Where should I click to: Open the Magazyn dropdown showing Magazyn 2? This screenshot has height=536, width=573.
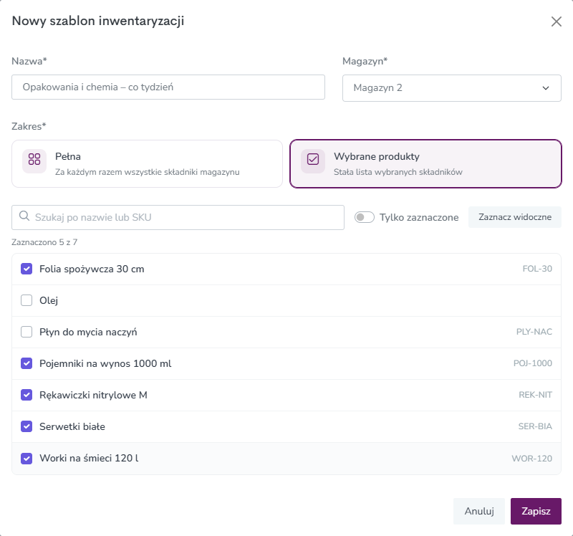click(x=452, y=88)
